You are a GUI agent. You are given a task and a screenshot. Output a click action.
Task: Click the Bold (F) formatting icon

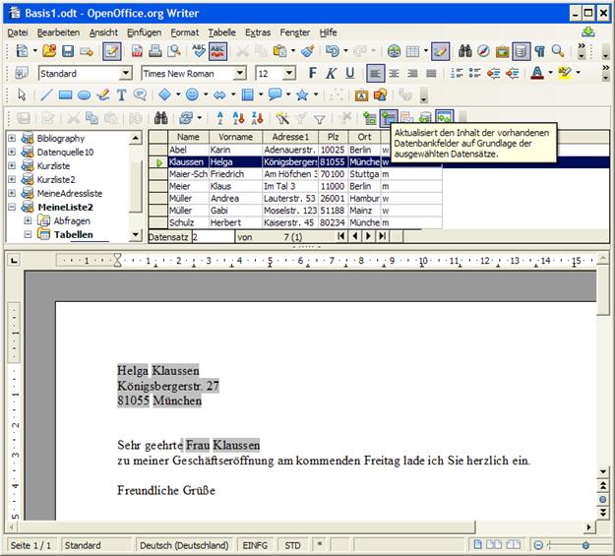pos(314,73)
